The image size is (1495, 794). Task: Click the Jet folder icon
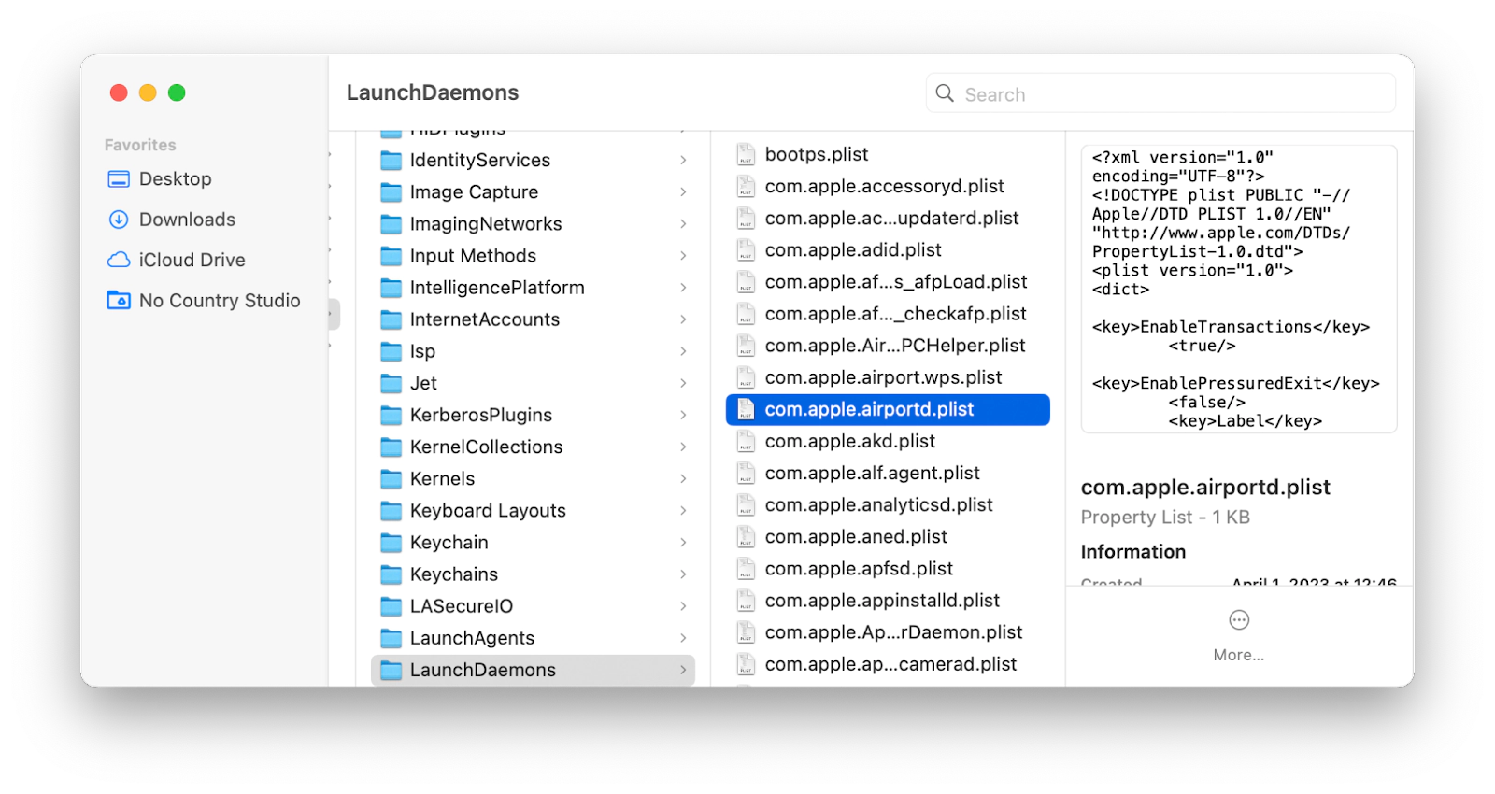(392, 383)
